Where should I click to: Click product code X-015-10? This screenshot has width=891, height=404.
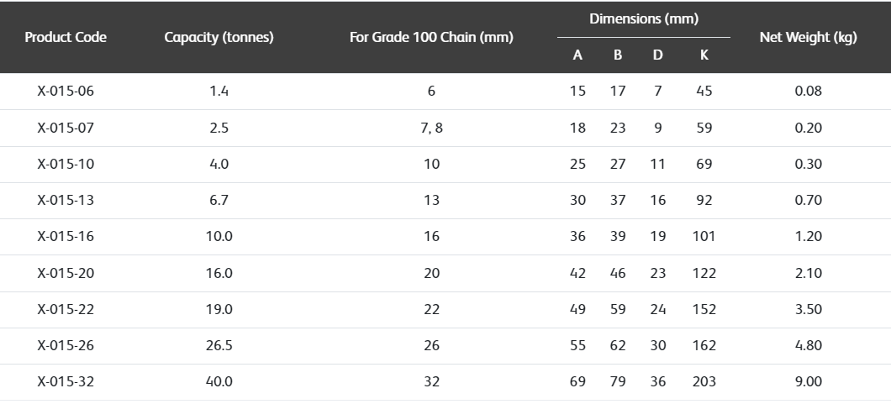66,164
